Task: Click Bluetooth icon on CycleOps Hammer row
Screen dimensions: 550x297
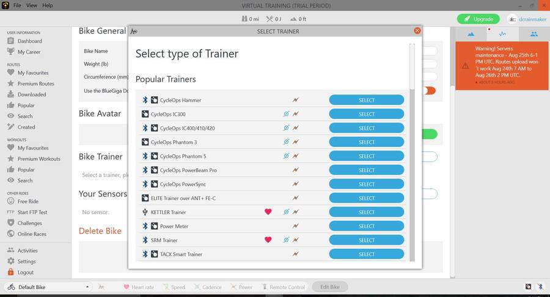Action: tap(145, 100)
